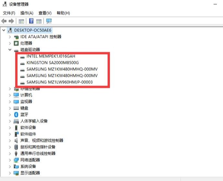
Task: Select the 鼠标和其他指针设备 label
Action: pyautogui.click(x=38, y=147)
